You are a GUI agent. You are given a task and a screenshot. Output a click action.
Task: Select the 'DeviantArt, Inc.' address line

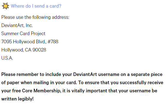[x=17, y=25]
